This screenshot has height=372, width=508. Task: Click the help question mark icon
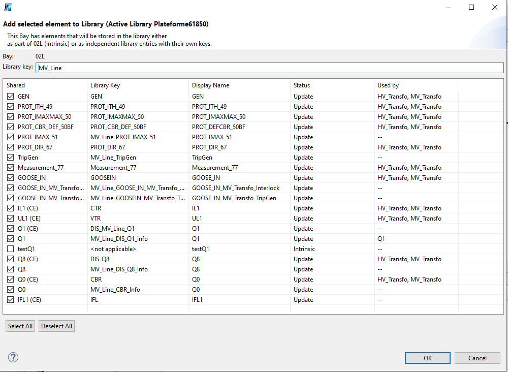(x=13, y=357)
